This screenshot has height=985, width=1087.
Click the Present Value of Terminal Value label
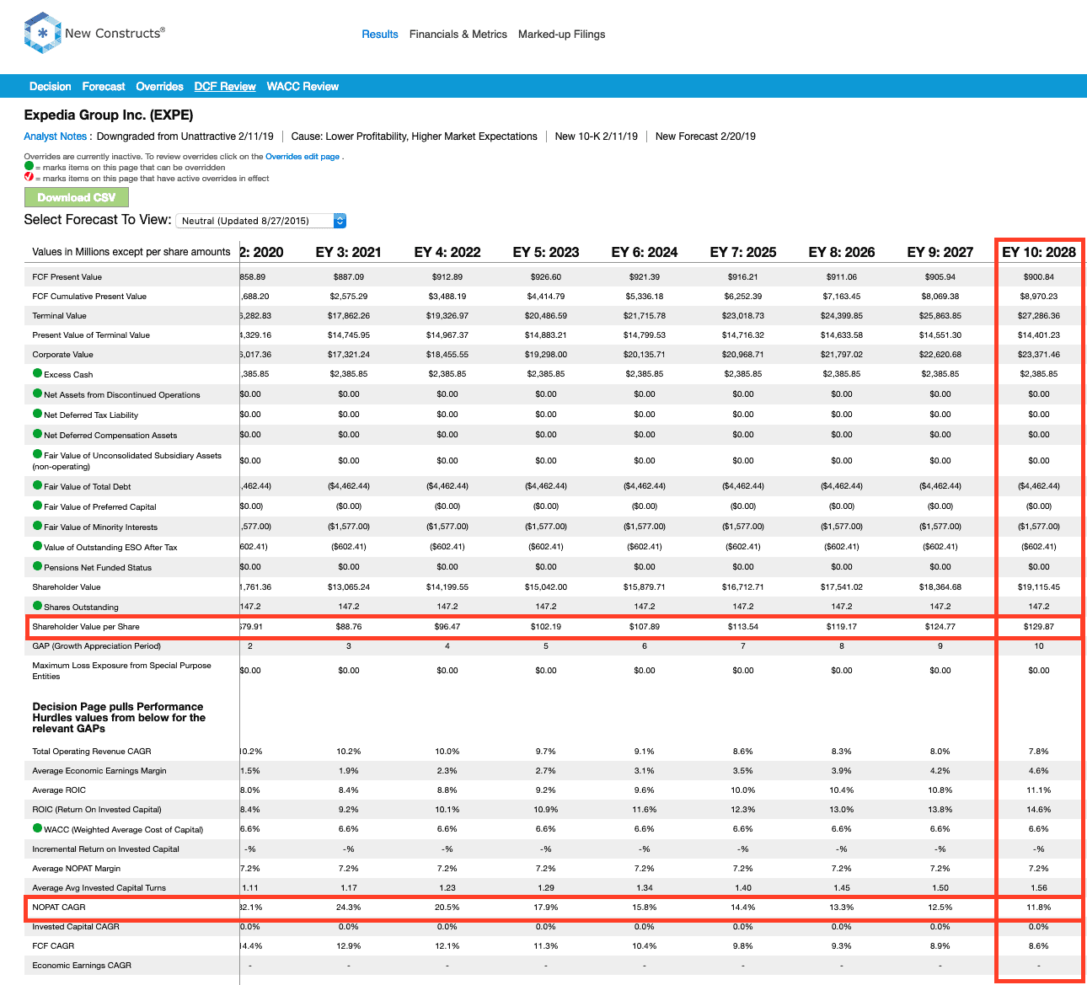[91, 335]
